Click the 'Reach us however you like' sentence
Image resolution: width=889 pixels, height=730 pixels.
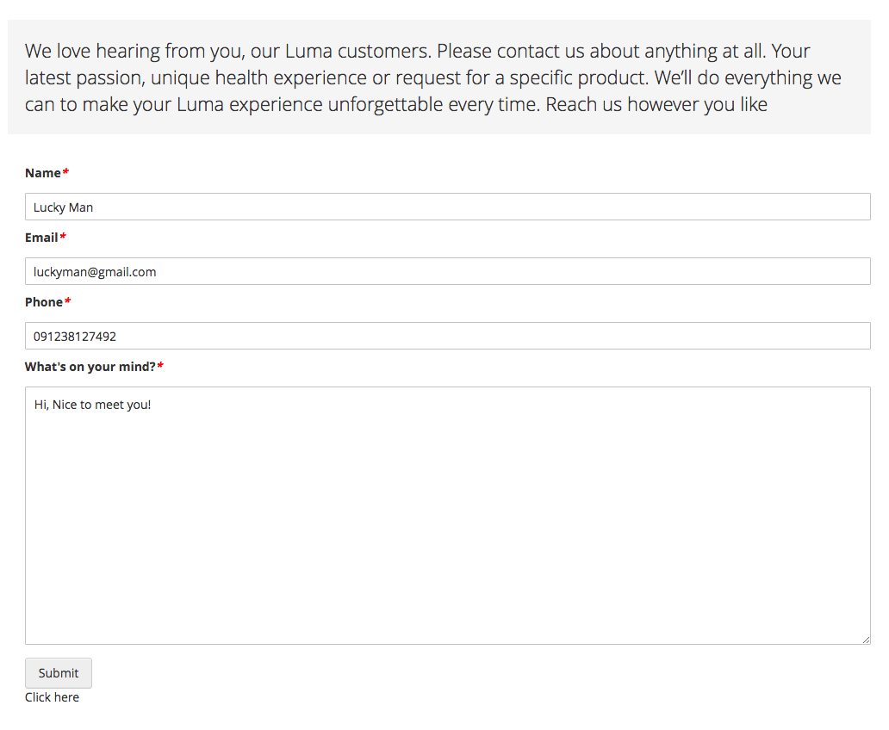coord(656,104)
